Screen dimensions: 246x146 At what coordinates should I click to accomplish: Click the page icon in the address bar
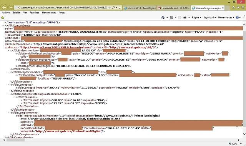[x=16, y=8]
